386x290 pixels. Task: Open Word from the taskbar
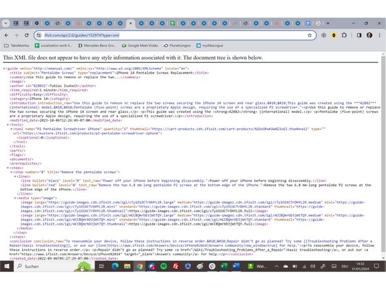point(236,266)
